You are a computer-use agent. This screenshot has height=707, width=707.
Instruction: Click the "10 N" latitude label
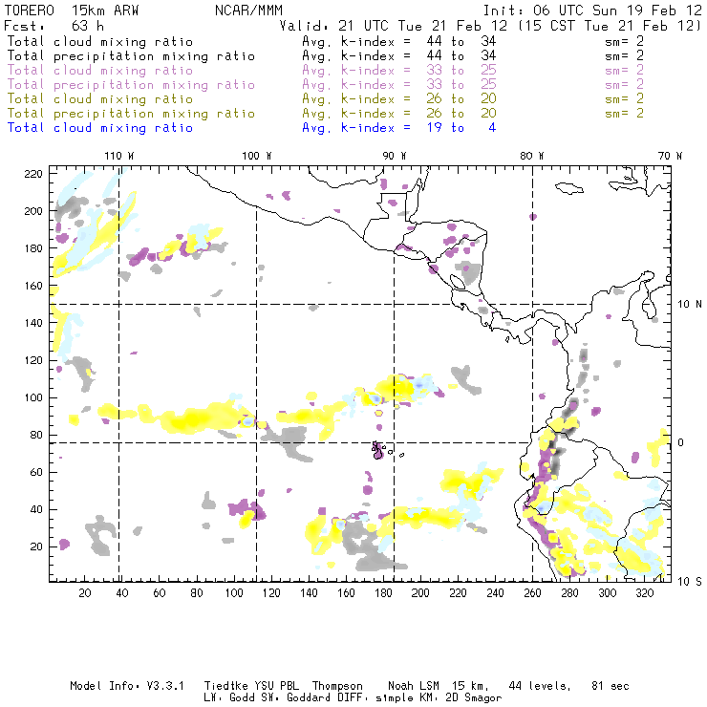690,305
